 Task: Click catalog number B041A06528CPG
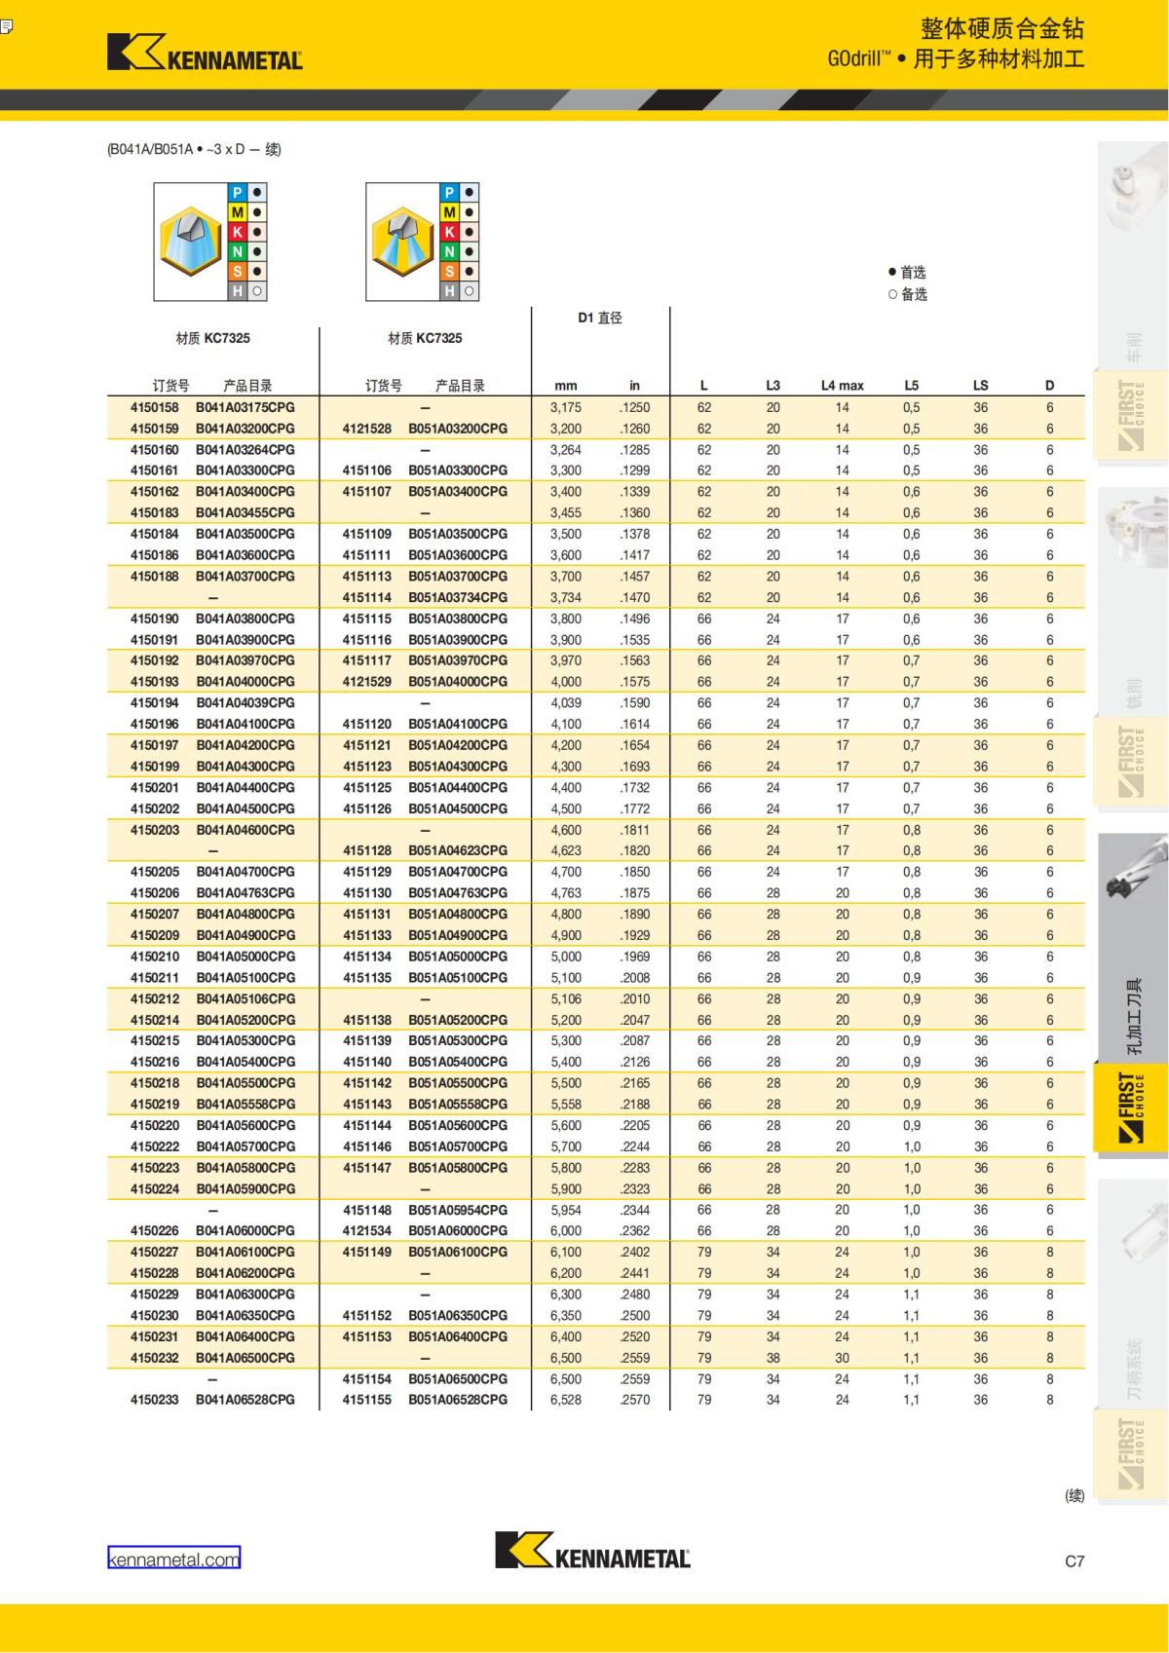[x=245, y=1400]
